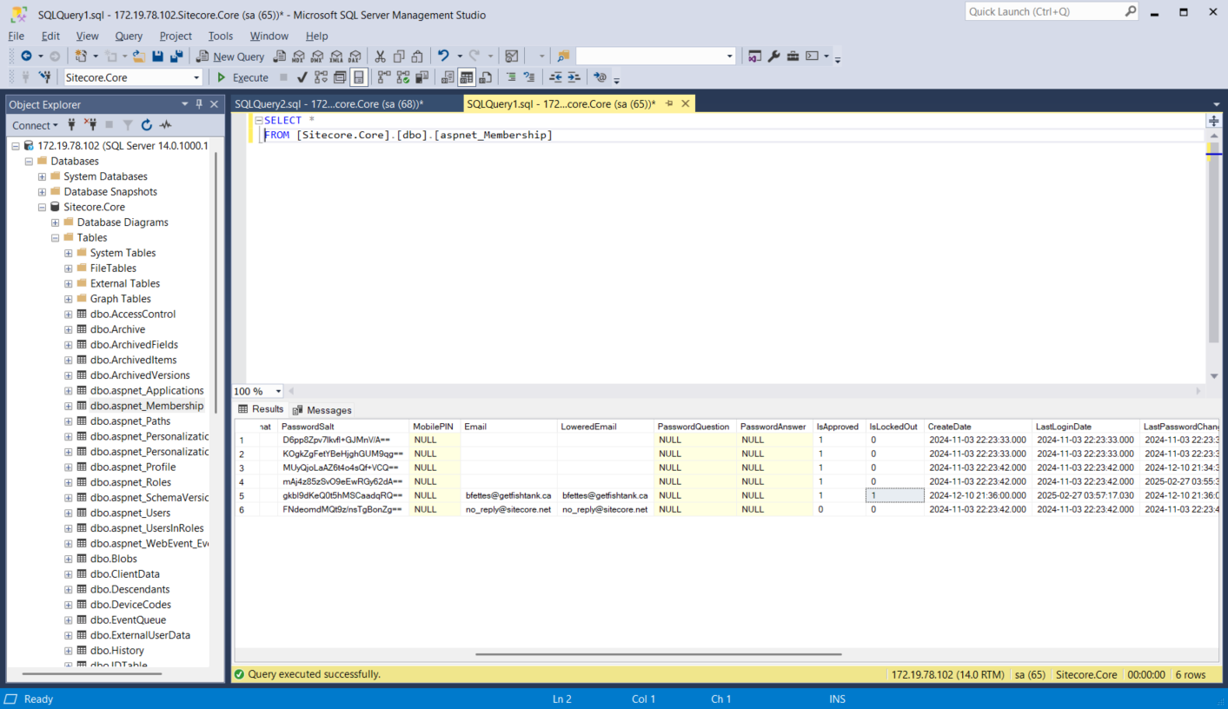1228x709 pixels.
Task: Close the SQLQuery1.sql tab
Action: pos(686,103)
